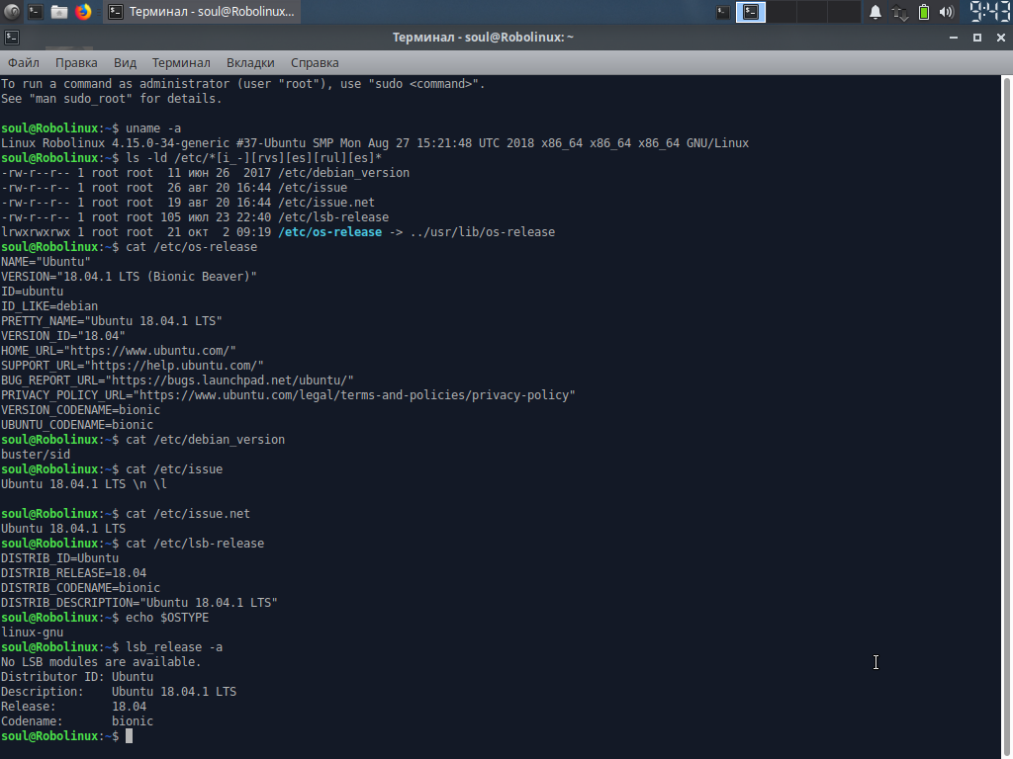This screenshot has height=759, width=1013.
Task: Click the blue '/etc/os-release' symlink name
Action: point(330,231)
